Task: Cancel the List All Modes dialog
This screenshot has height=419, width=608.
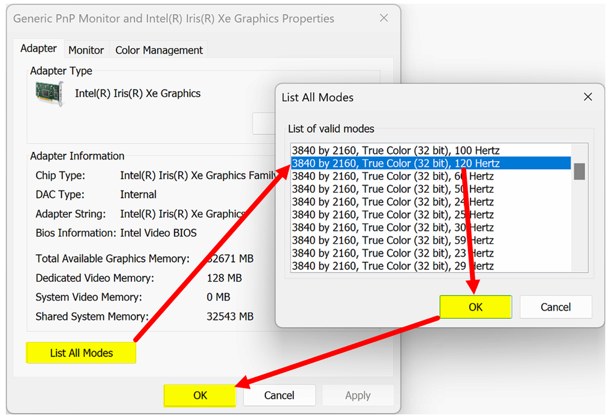Action: [x=556, y=307]
